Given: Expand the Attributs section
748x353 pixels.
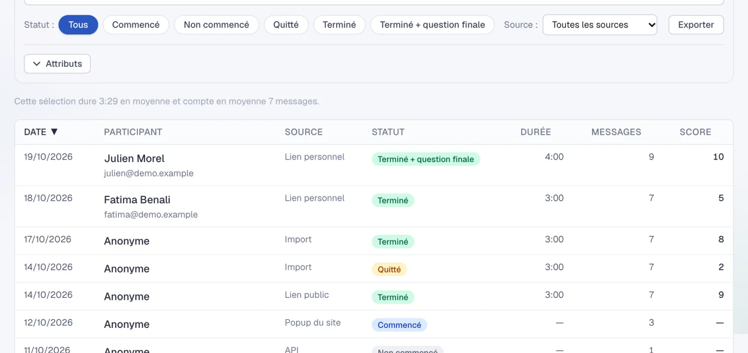Looking at the screenshot, I should tap(57, 64).
